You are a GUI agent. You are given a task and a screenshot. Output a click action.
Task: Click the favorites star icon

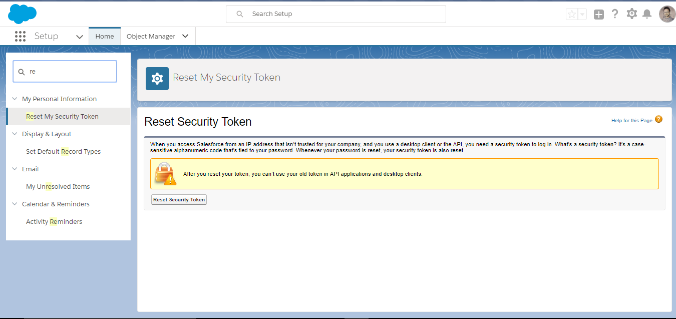tap(572, 14)
